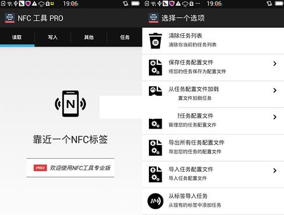Tap 将您的任务保存为配置文件 subtitle
The image size is (284, 215).
point(197,72)
